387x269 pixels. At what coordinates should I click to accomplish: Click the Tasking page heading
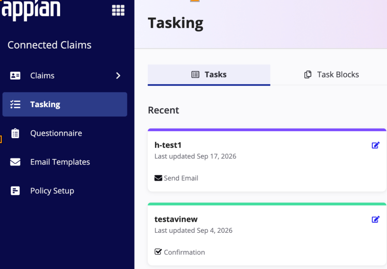coord(175,23)
